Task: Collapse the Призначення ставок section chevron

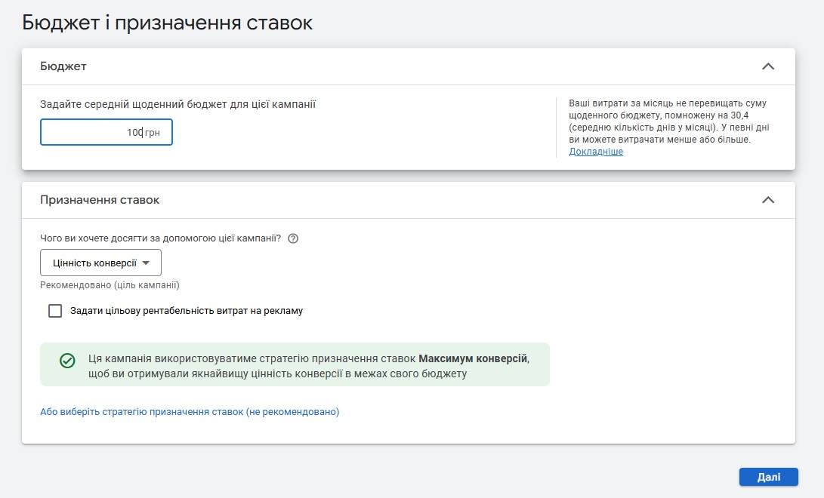Action: pos(767,200)
